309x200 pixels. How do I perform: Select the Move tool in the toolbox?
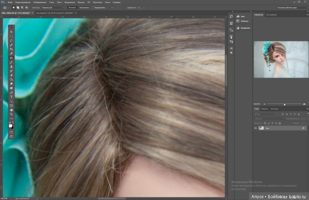coord(11,32)
